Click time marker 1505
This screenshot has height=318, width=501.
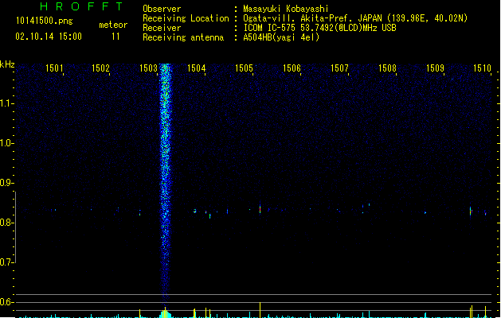(x=244, y=68)
